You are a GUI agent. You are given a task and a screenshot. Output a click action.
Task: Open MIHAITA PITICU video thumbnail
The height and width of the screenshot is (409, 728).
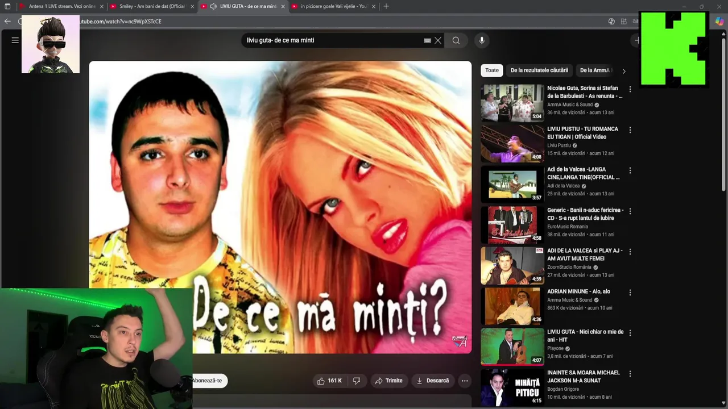point(512,387)
